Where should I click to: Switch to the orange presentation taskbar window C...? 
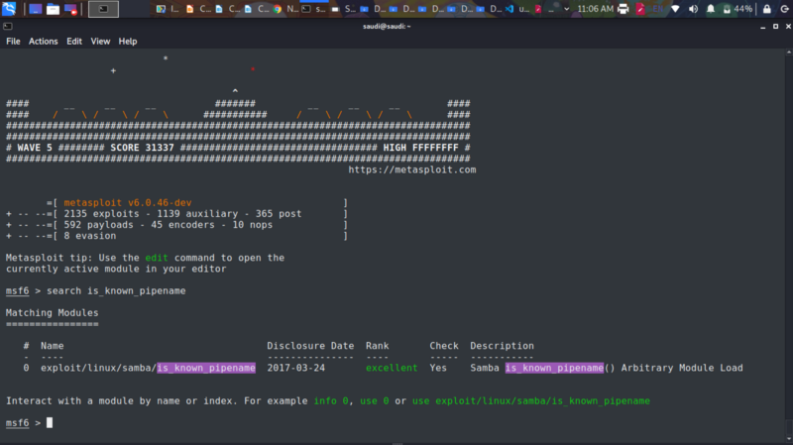199,9
